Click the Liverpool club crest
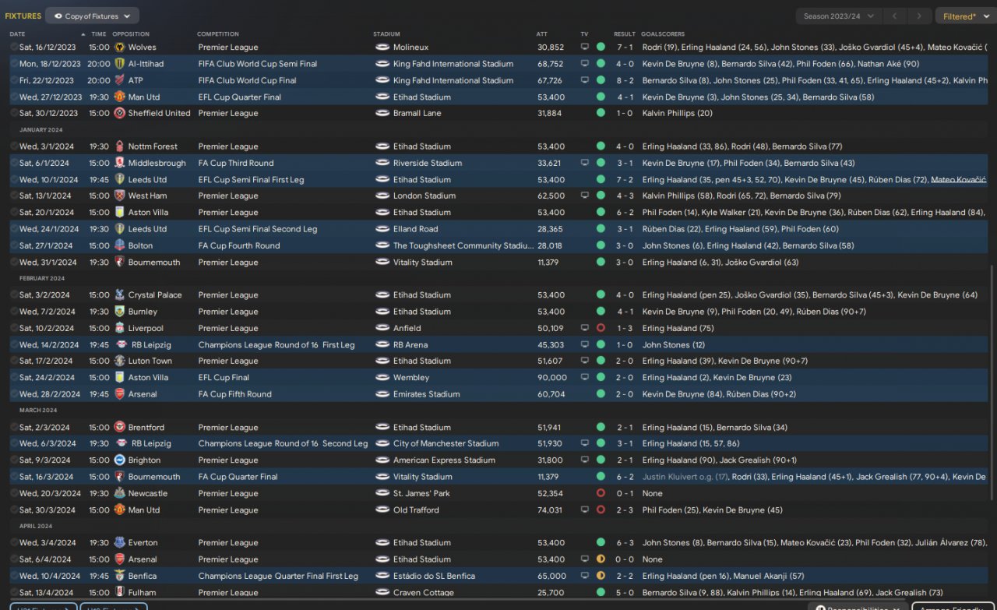Image resolution: width=997 pixels, height=610 pixels. pos(120,328)
